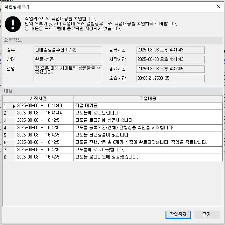Click the time cell in row 7
The height and width of the screenshot is (225, 225).
[45, 150]
